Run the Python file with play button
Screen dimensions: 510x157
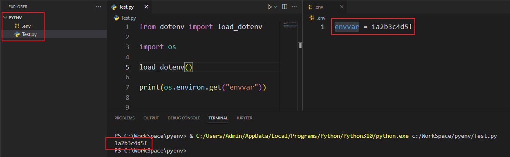coord(269,7)
